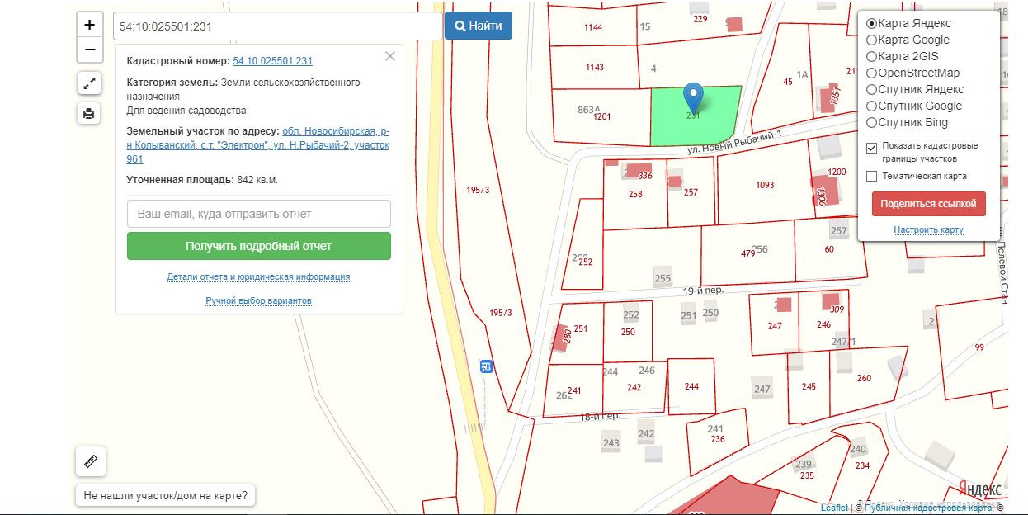This screenshot has height=515, width=1028.
Task: Click Получить подробный отчет button
Action: click(x=258, y=246)
